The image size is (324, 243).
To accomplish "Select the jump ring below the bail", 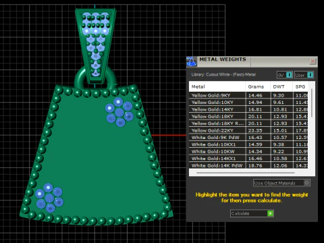I will (x=79, y=78).
